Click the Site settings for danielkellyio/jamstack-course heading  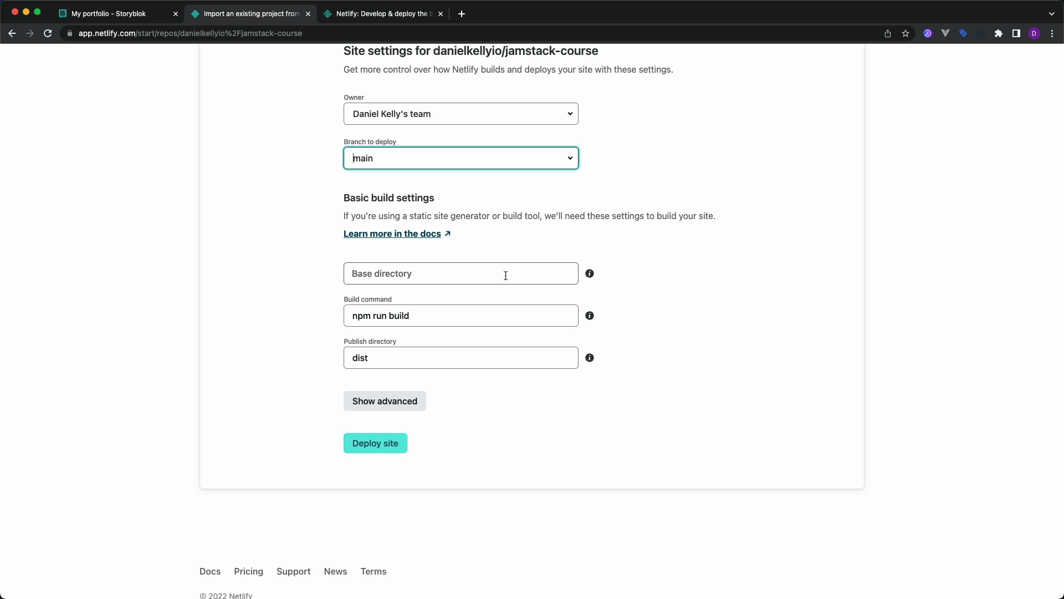click(x=470, y=51)
